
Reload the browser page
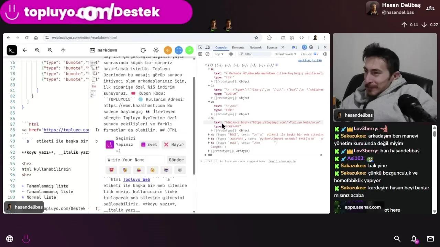[27, 38]
